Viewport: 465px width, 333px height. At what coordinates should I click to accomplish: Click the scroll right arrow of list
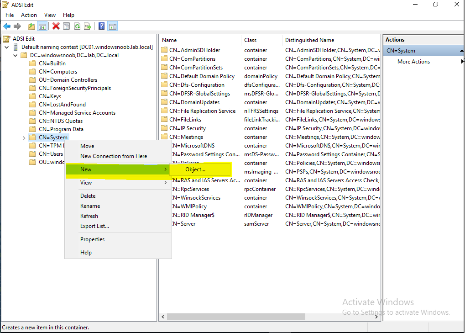pos(376,317)
